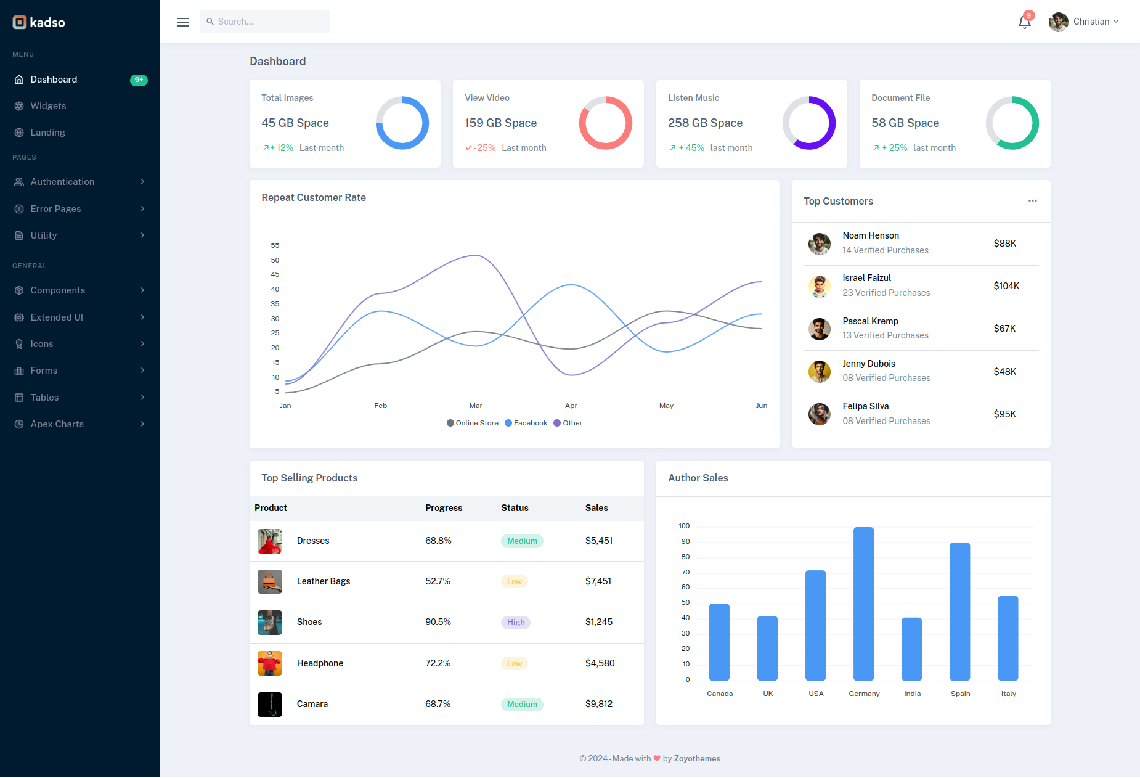Click the Listen Music progress ring
Viewport: 1140px width, 778px height.
tap(809, 123)
